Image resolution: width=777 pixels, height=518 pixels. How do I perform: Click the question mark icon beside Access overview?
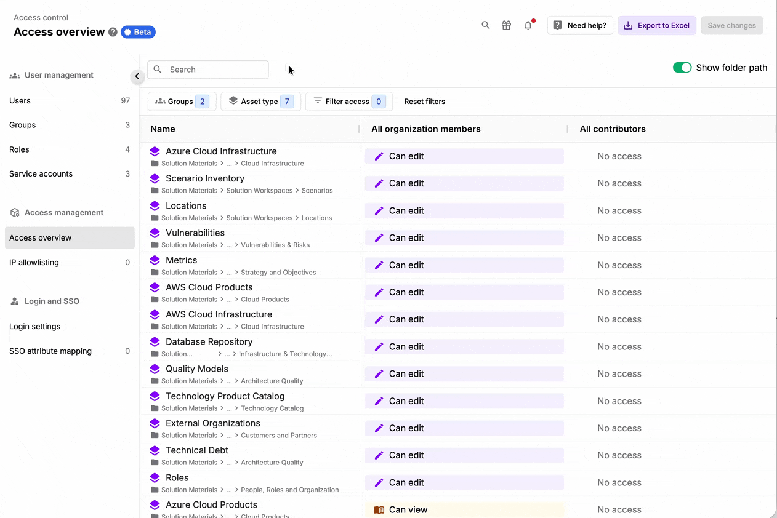click(112, 32)
